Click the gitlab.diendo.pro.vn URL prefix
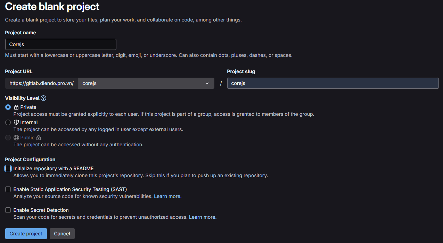The width and height of the screenshot is (443, 243). click(x=41, y=83)
